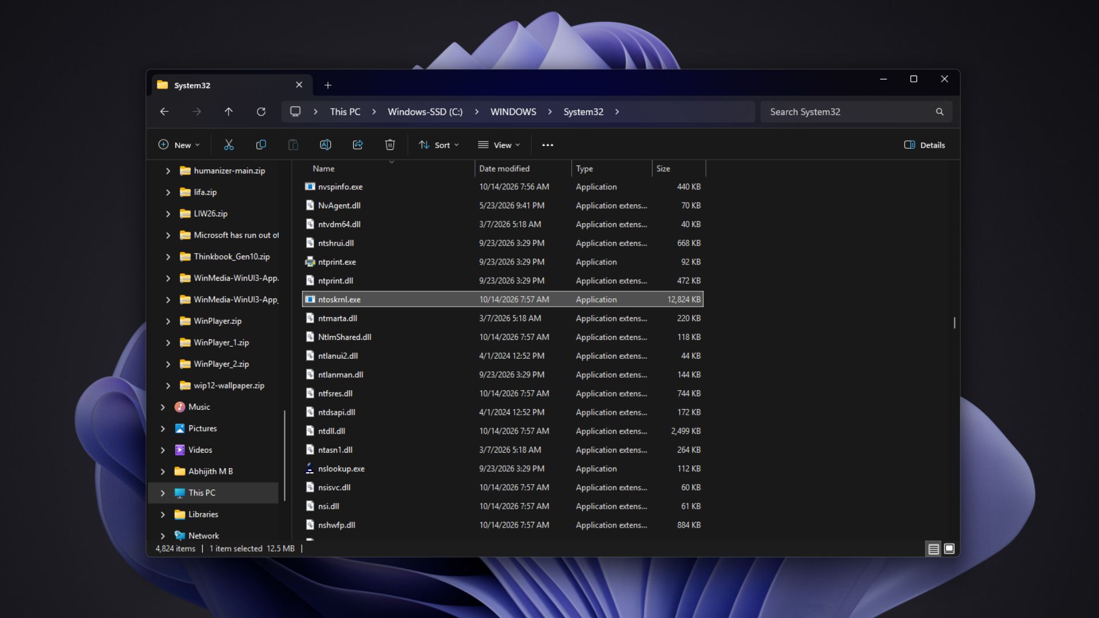Select Libraries in the navigation pane
The image size is (1099, 618).
(x=203, y=514)
